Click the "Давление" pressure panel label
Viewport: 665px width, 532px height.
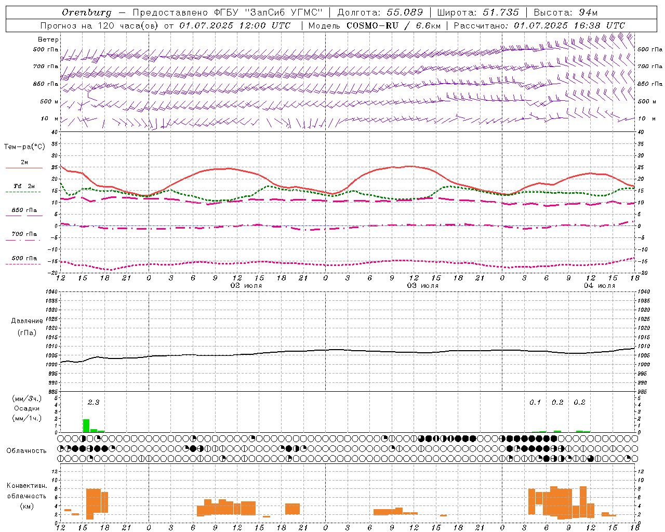point(27,321)
